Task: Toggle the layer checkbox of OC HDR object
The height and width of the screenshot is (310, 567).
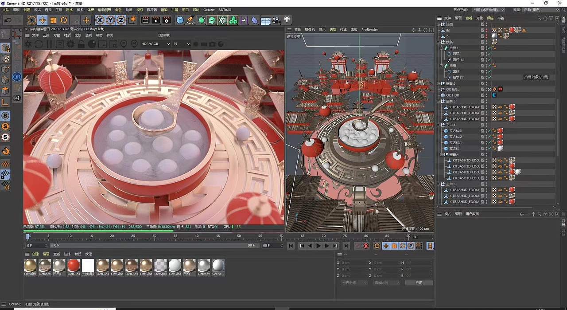Action: [x=483, y=95]
